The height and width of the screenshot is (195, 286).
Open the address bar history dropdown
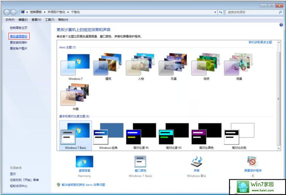(215, 12)
